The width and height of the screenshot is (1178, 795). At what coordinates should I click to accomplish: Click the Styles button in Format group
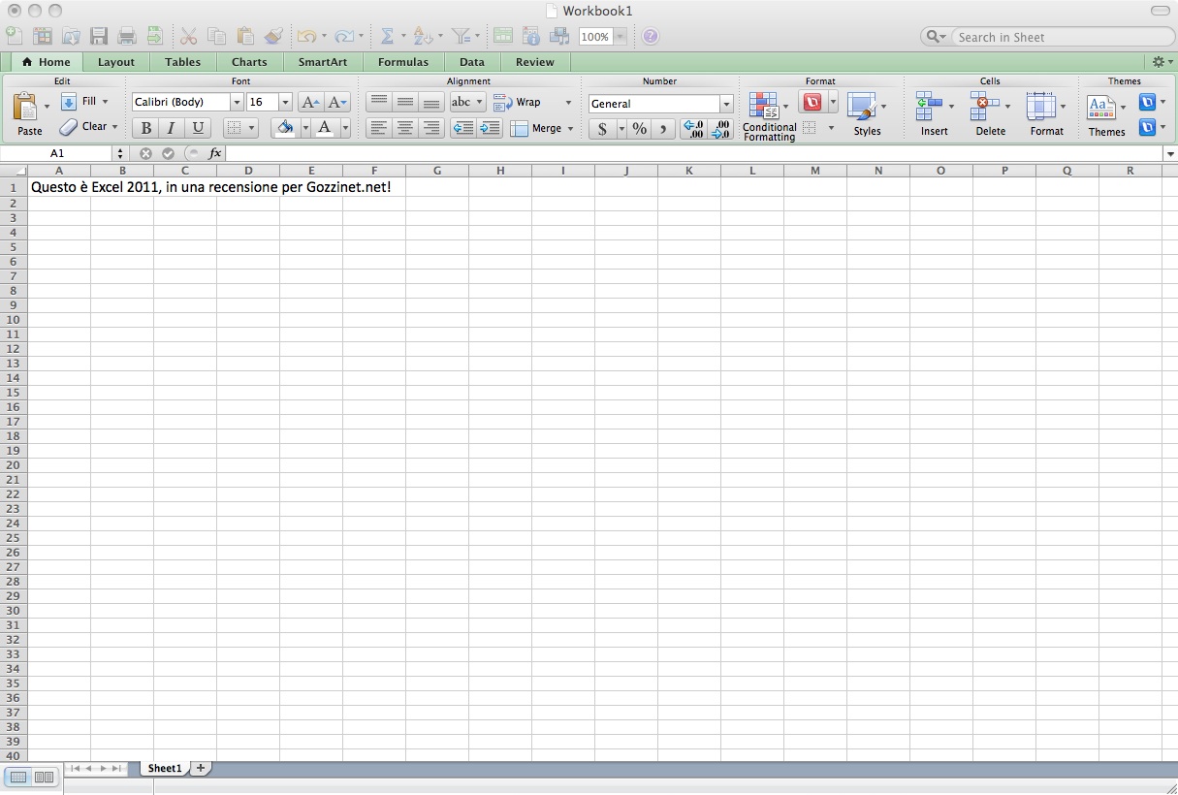point(866,114)
